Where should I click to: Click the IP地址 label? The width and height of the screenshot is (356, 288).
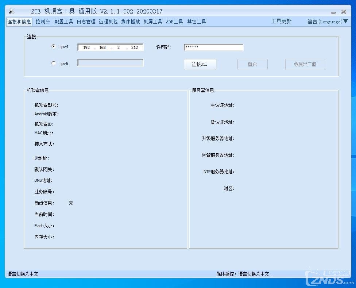tap(42, 158)
